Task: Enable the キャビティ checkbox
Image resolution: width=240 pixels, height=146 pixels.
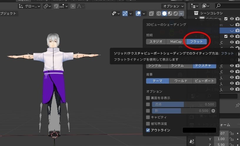Action: click(x=148, y=117)
